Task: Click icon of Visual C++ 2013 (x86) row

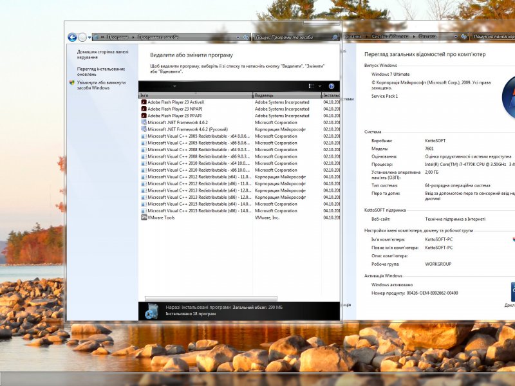Action: point(144,197)
